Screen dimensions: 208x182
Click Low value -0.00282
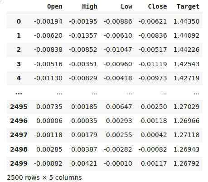[x=118, y=149]
